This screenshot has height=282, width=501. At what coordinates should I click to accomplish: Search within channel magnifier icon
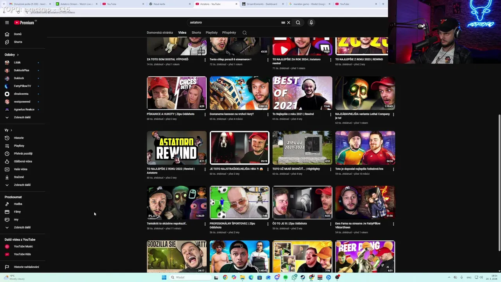tap(245, 33)
